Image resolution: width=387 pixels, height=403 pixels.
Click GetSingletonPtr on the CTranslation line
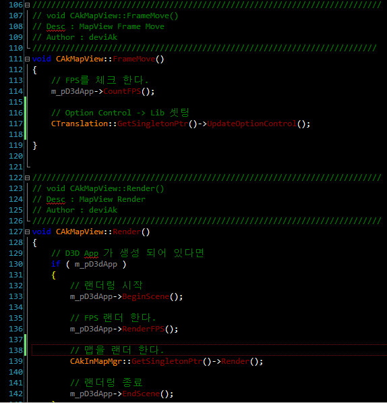coord(153,124)
